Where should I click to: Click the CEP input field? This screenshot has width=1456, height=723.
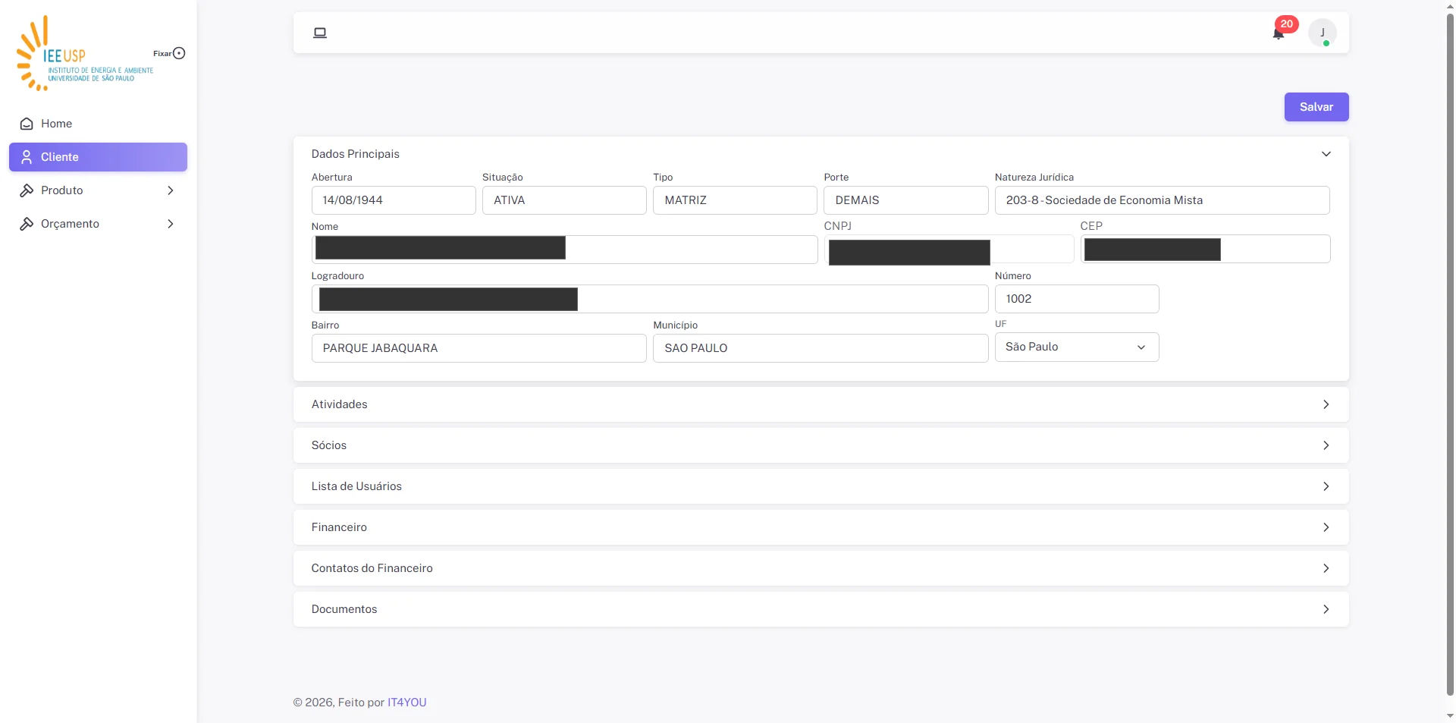1205,249
